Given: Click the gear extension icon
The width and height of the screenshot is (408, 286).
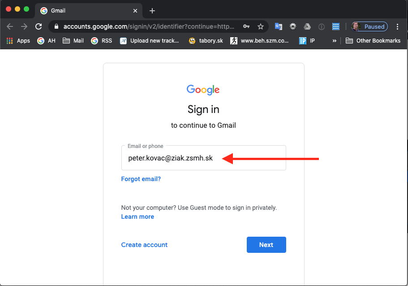Looking at the screenshot, I should tap(293, 26).
